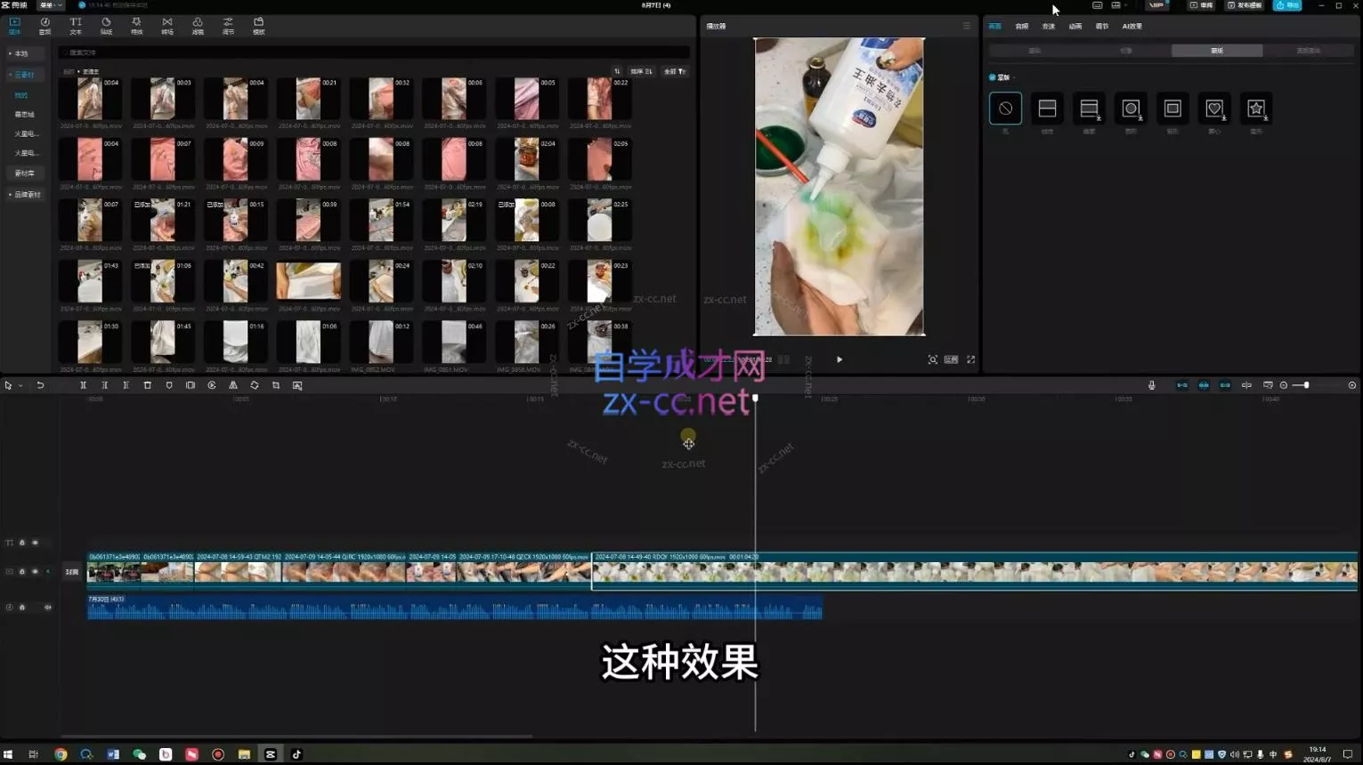The image size is (1363, 765).
Task: Select the mirror tool in timeline toolbar
Action: pos(233,385)
